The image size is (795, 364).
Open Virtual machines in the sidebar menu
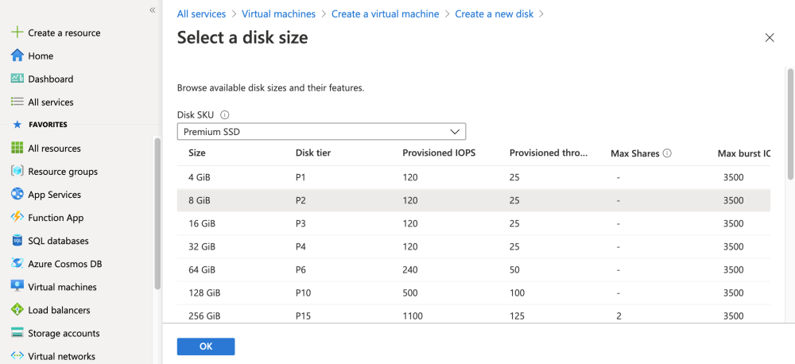[62, 287]
